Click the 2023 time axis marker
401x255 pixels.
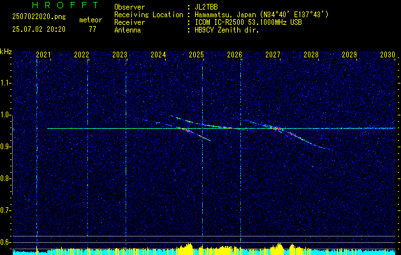[x=120, y=55]
